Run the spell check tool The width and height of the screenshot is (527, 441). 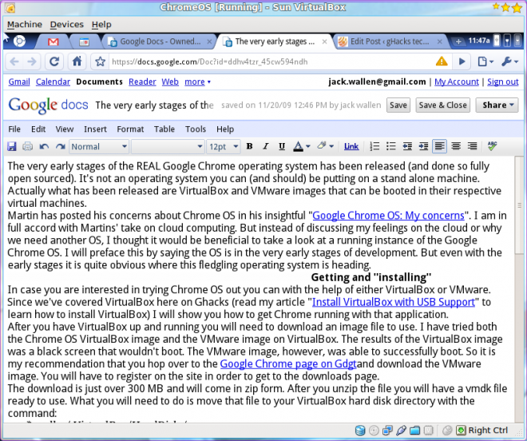tap(493, 146)
